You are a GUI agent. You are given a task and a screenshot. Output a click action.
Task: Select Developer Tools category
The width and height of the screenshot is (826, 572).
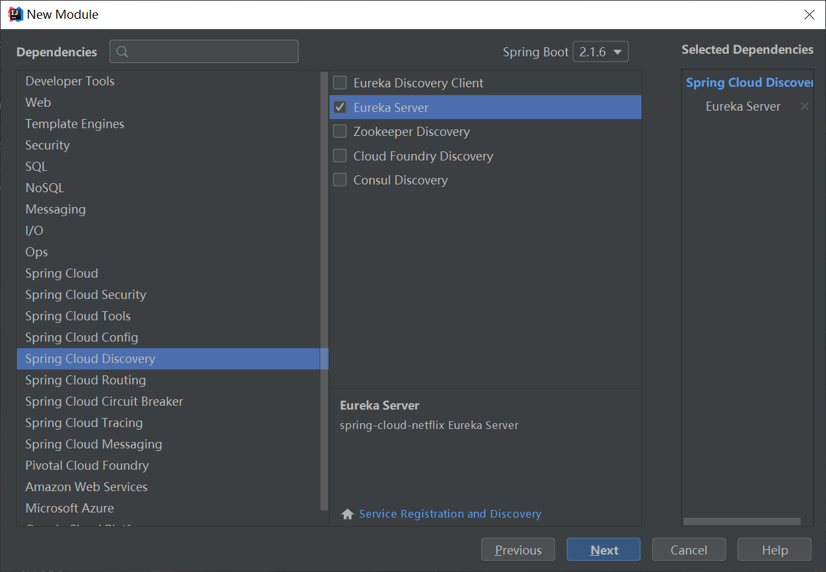point(168,81)
